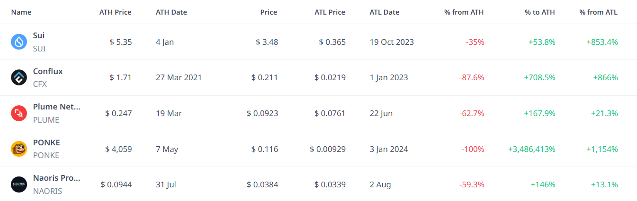
Task: Sort by Price column header
Action: pos(269,12)
